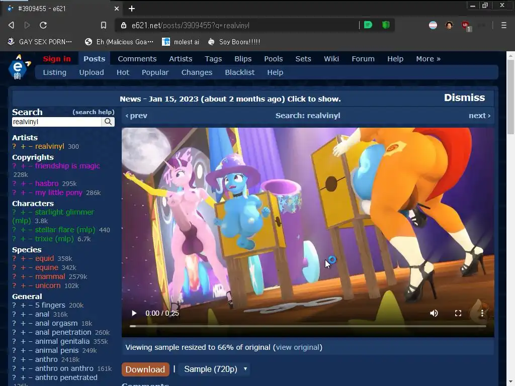Click the Search: realvinyl heading link
The width and height of the screenshot is (515, 386).
click(x=308, y=116)
